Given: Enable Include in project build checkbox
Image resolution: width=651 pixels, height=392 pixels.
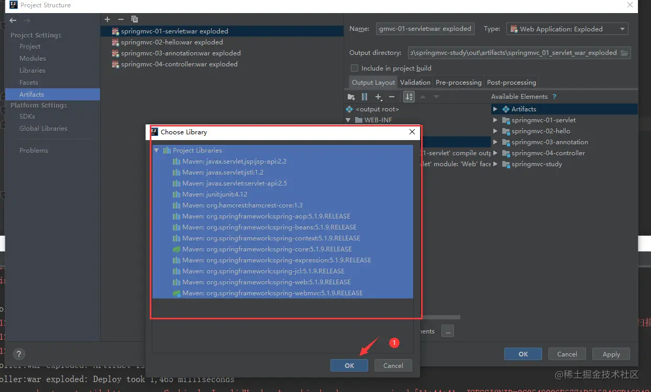Looking at the screenshot, I should coord(355,68).
